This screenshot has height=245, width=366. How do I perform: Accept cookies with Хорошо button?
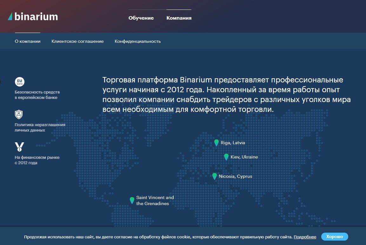coord(335,237)
